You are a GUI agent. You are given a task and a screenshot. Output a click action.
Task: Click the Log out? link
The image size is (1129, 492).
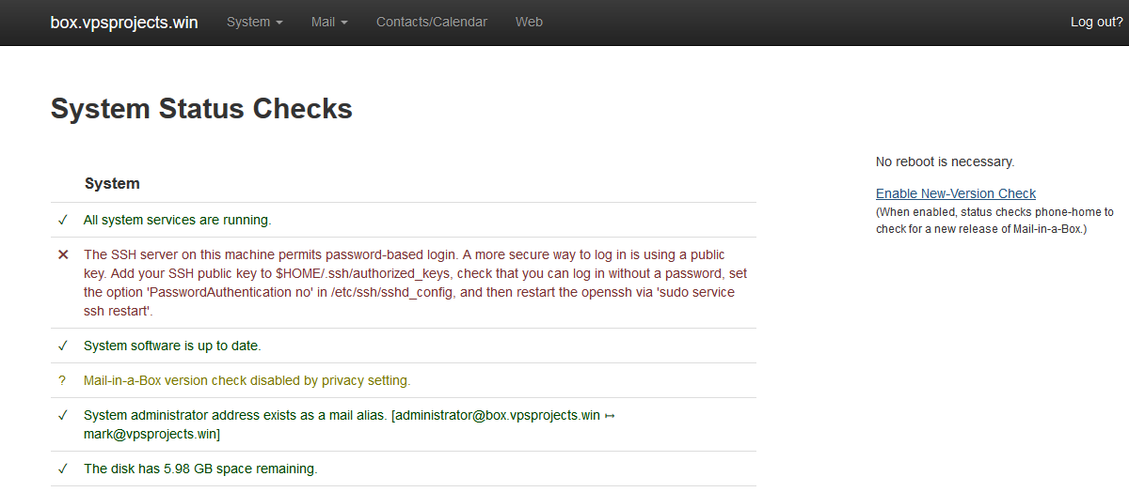coord(1097,22)
